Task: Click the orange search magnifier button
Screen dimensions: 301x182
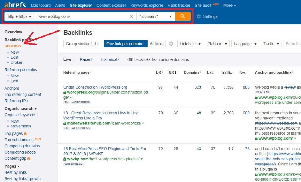Action: click(183, 16)
